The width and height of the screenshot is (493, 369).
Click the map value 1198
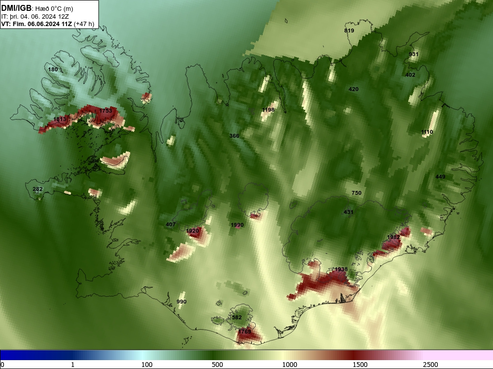[x=268, y=110]
